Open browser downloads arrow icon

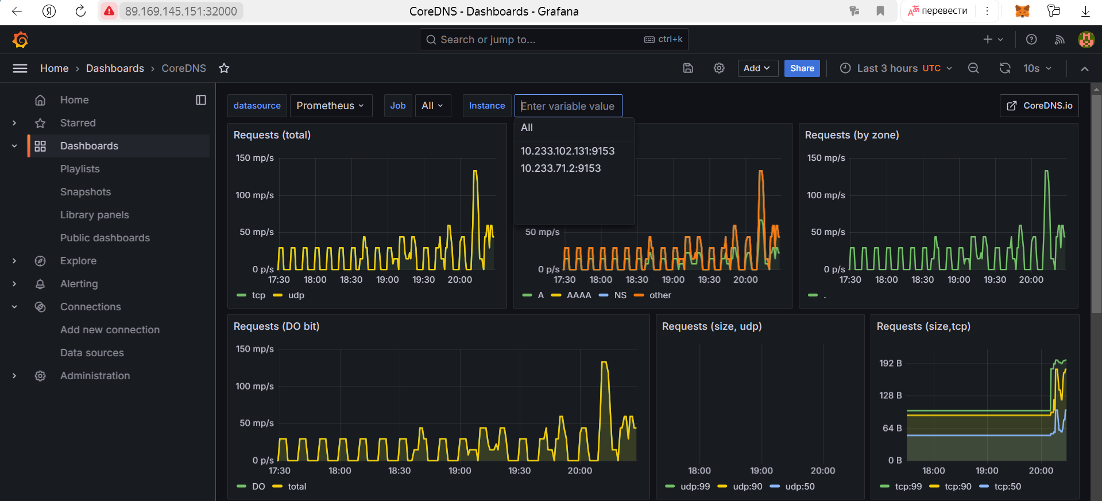pyautogui.click(x=1085, y=11)
